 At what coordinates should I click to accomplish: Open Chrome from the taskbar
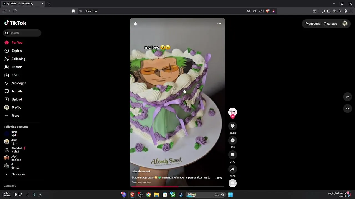148,195
